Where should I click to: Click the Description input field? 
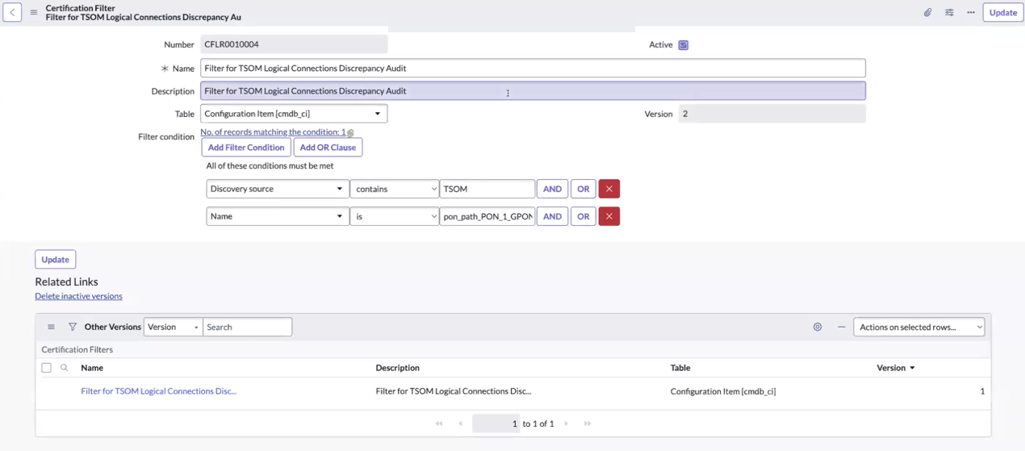(x=533, y=91)
